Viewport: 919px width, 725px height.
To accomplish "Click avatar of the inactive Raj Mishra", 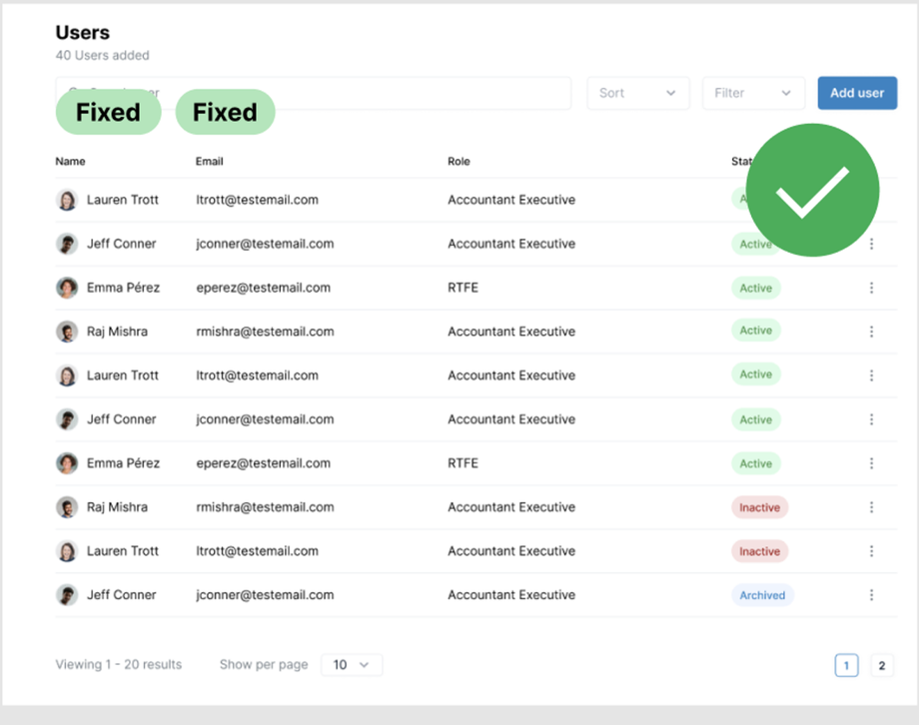I will point(67,507).
